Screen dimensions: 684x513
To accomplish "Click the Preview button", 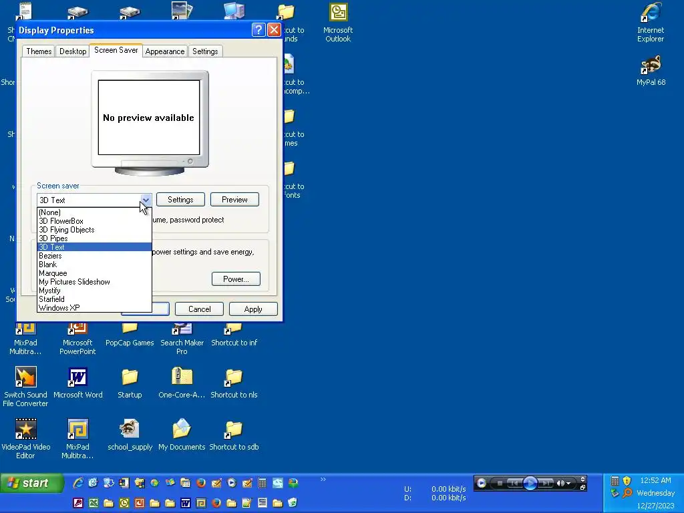I will (234, 199).
